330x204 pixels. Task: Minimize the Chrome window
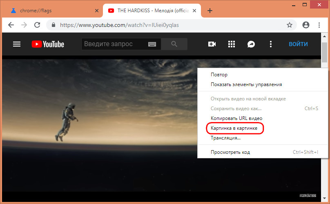pos(294,5)
